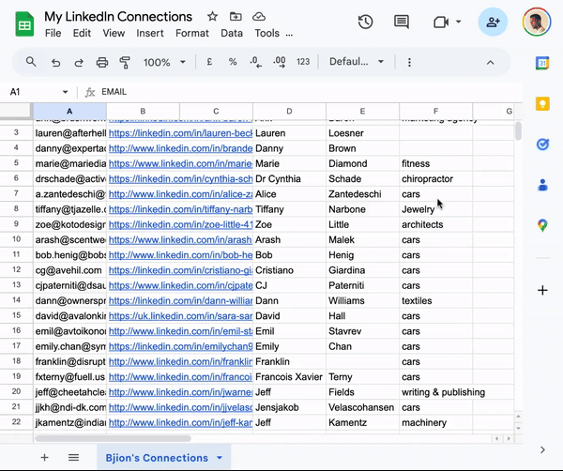
Task: Click the print icon
Action: pos(102,63)
